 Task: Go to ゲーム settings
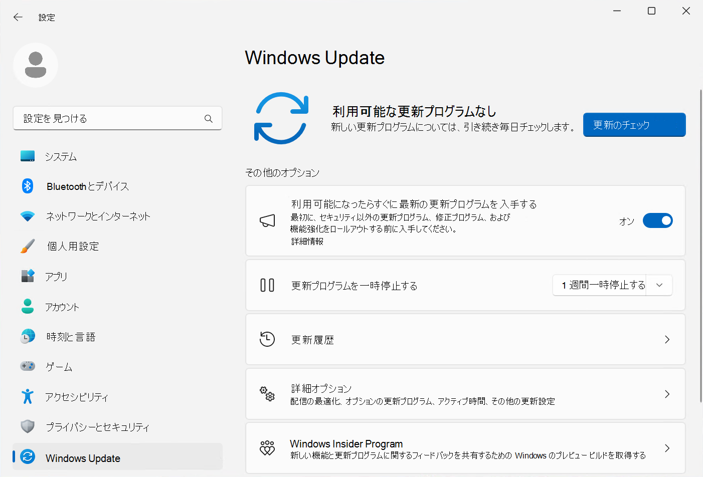coord(117,367)
